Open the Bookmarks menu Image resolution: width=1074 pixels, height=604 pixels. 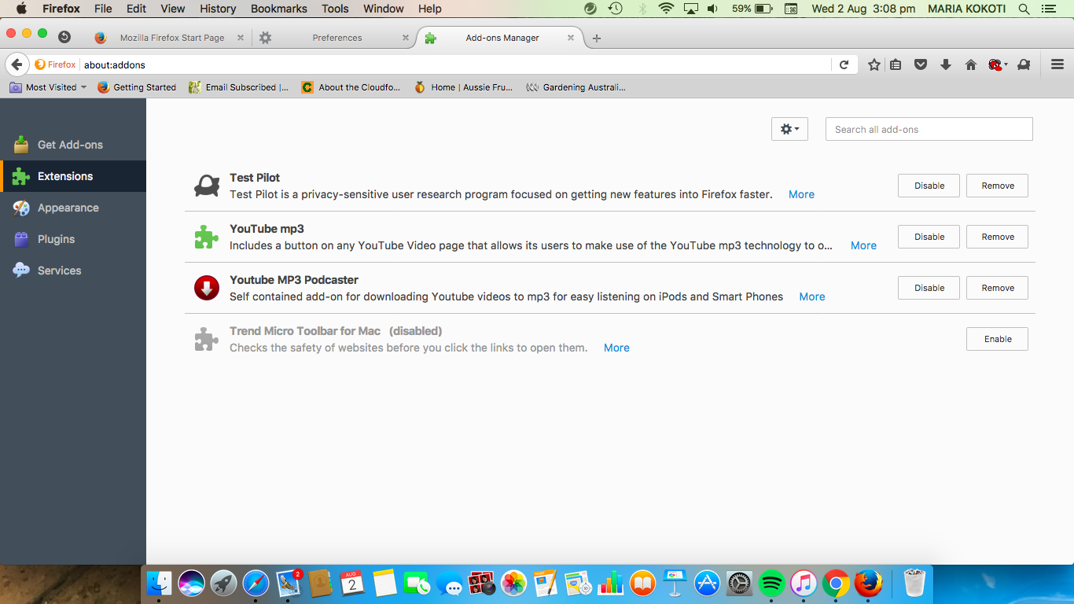click(x=279, y=9)
